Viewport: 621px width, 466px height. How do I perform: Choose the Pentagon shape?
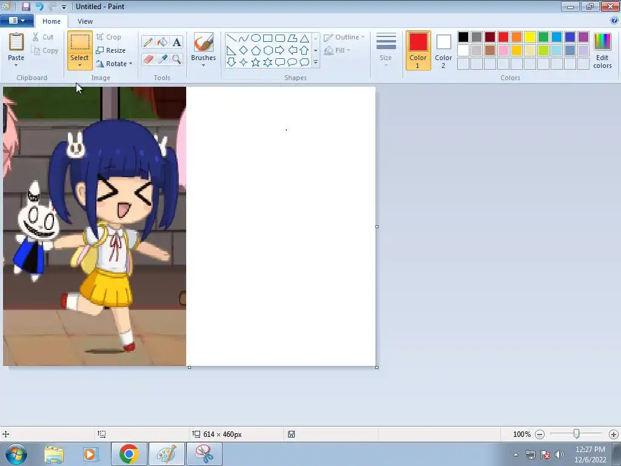(256, 50)
